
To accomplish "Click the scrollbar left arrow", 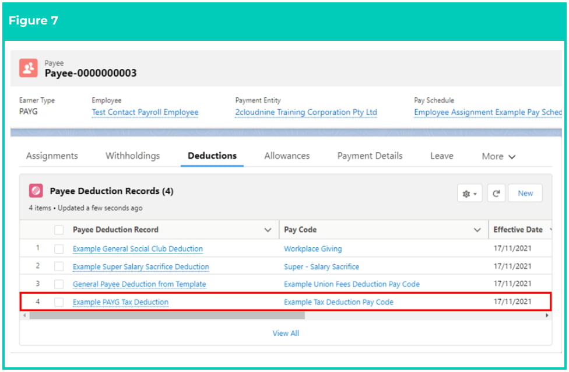I will pos(24,315).
